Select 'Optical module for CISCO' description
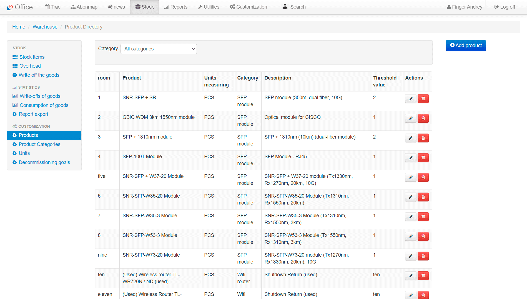This screenshot has height=299, width=527. click(292, 117)
